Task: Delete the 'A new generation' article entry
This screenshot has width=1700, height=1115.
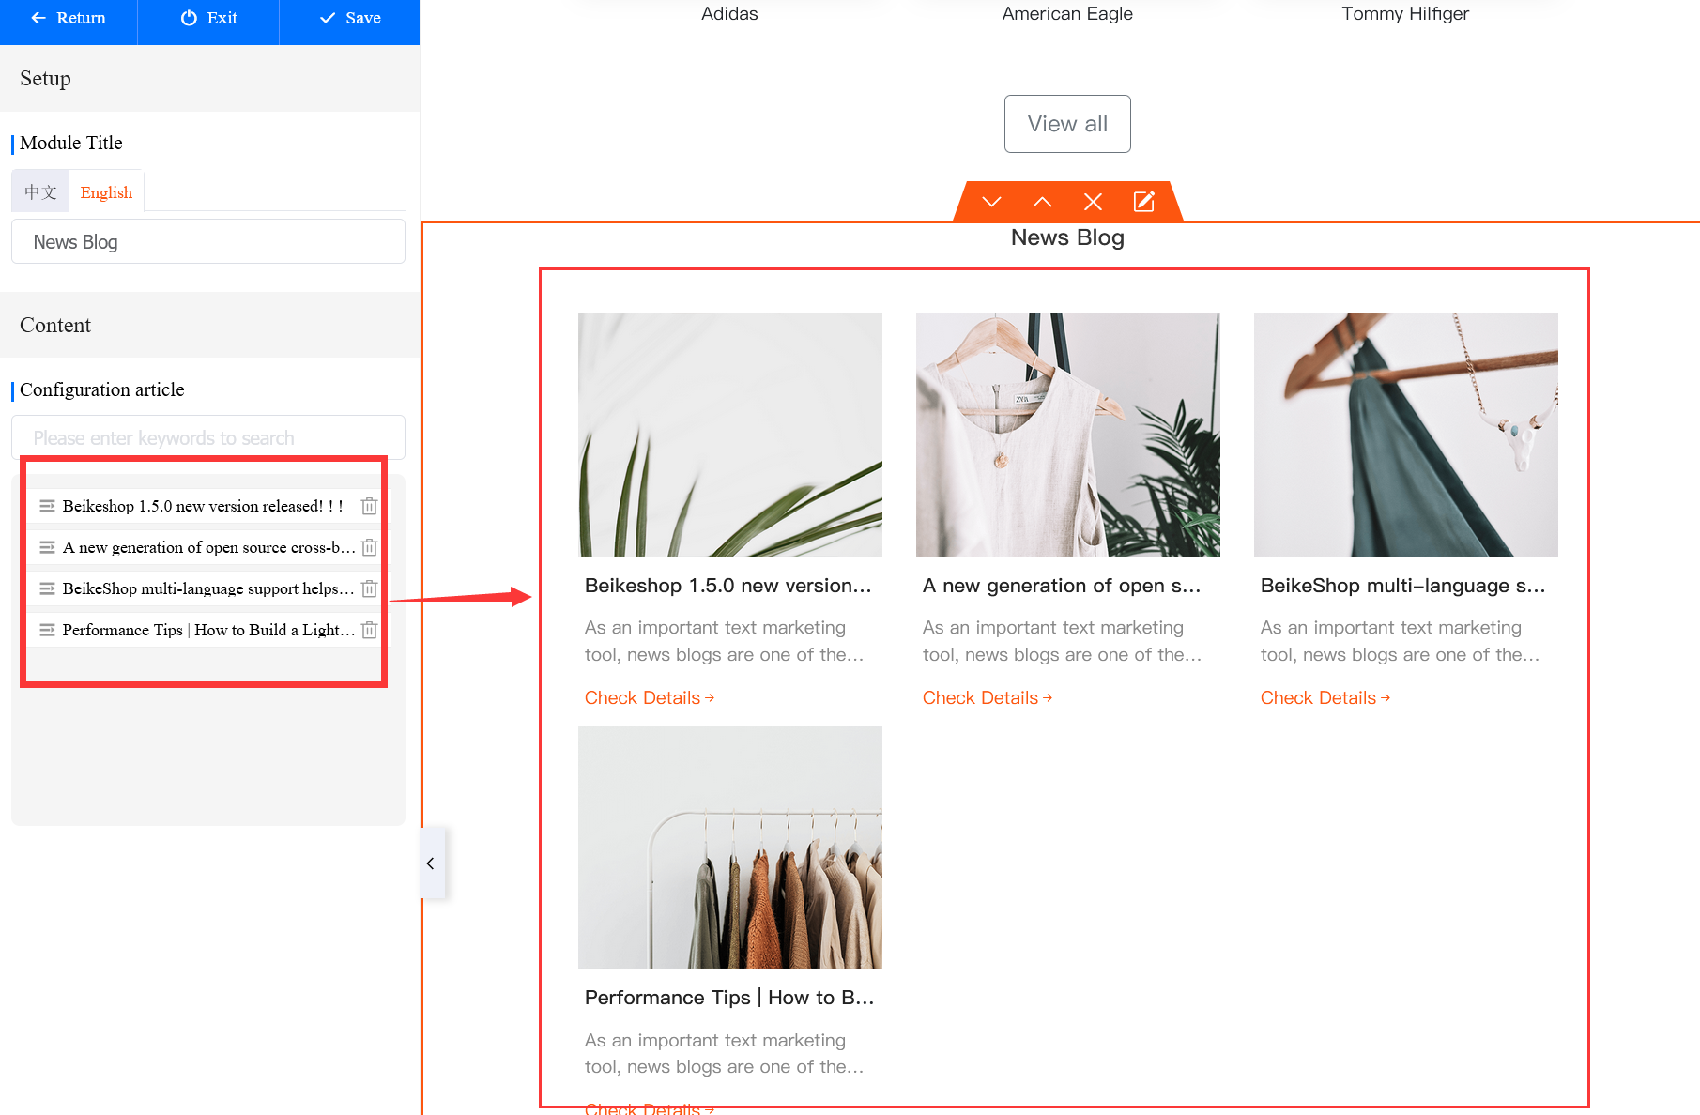Action: (370, 547)
